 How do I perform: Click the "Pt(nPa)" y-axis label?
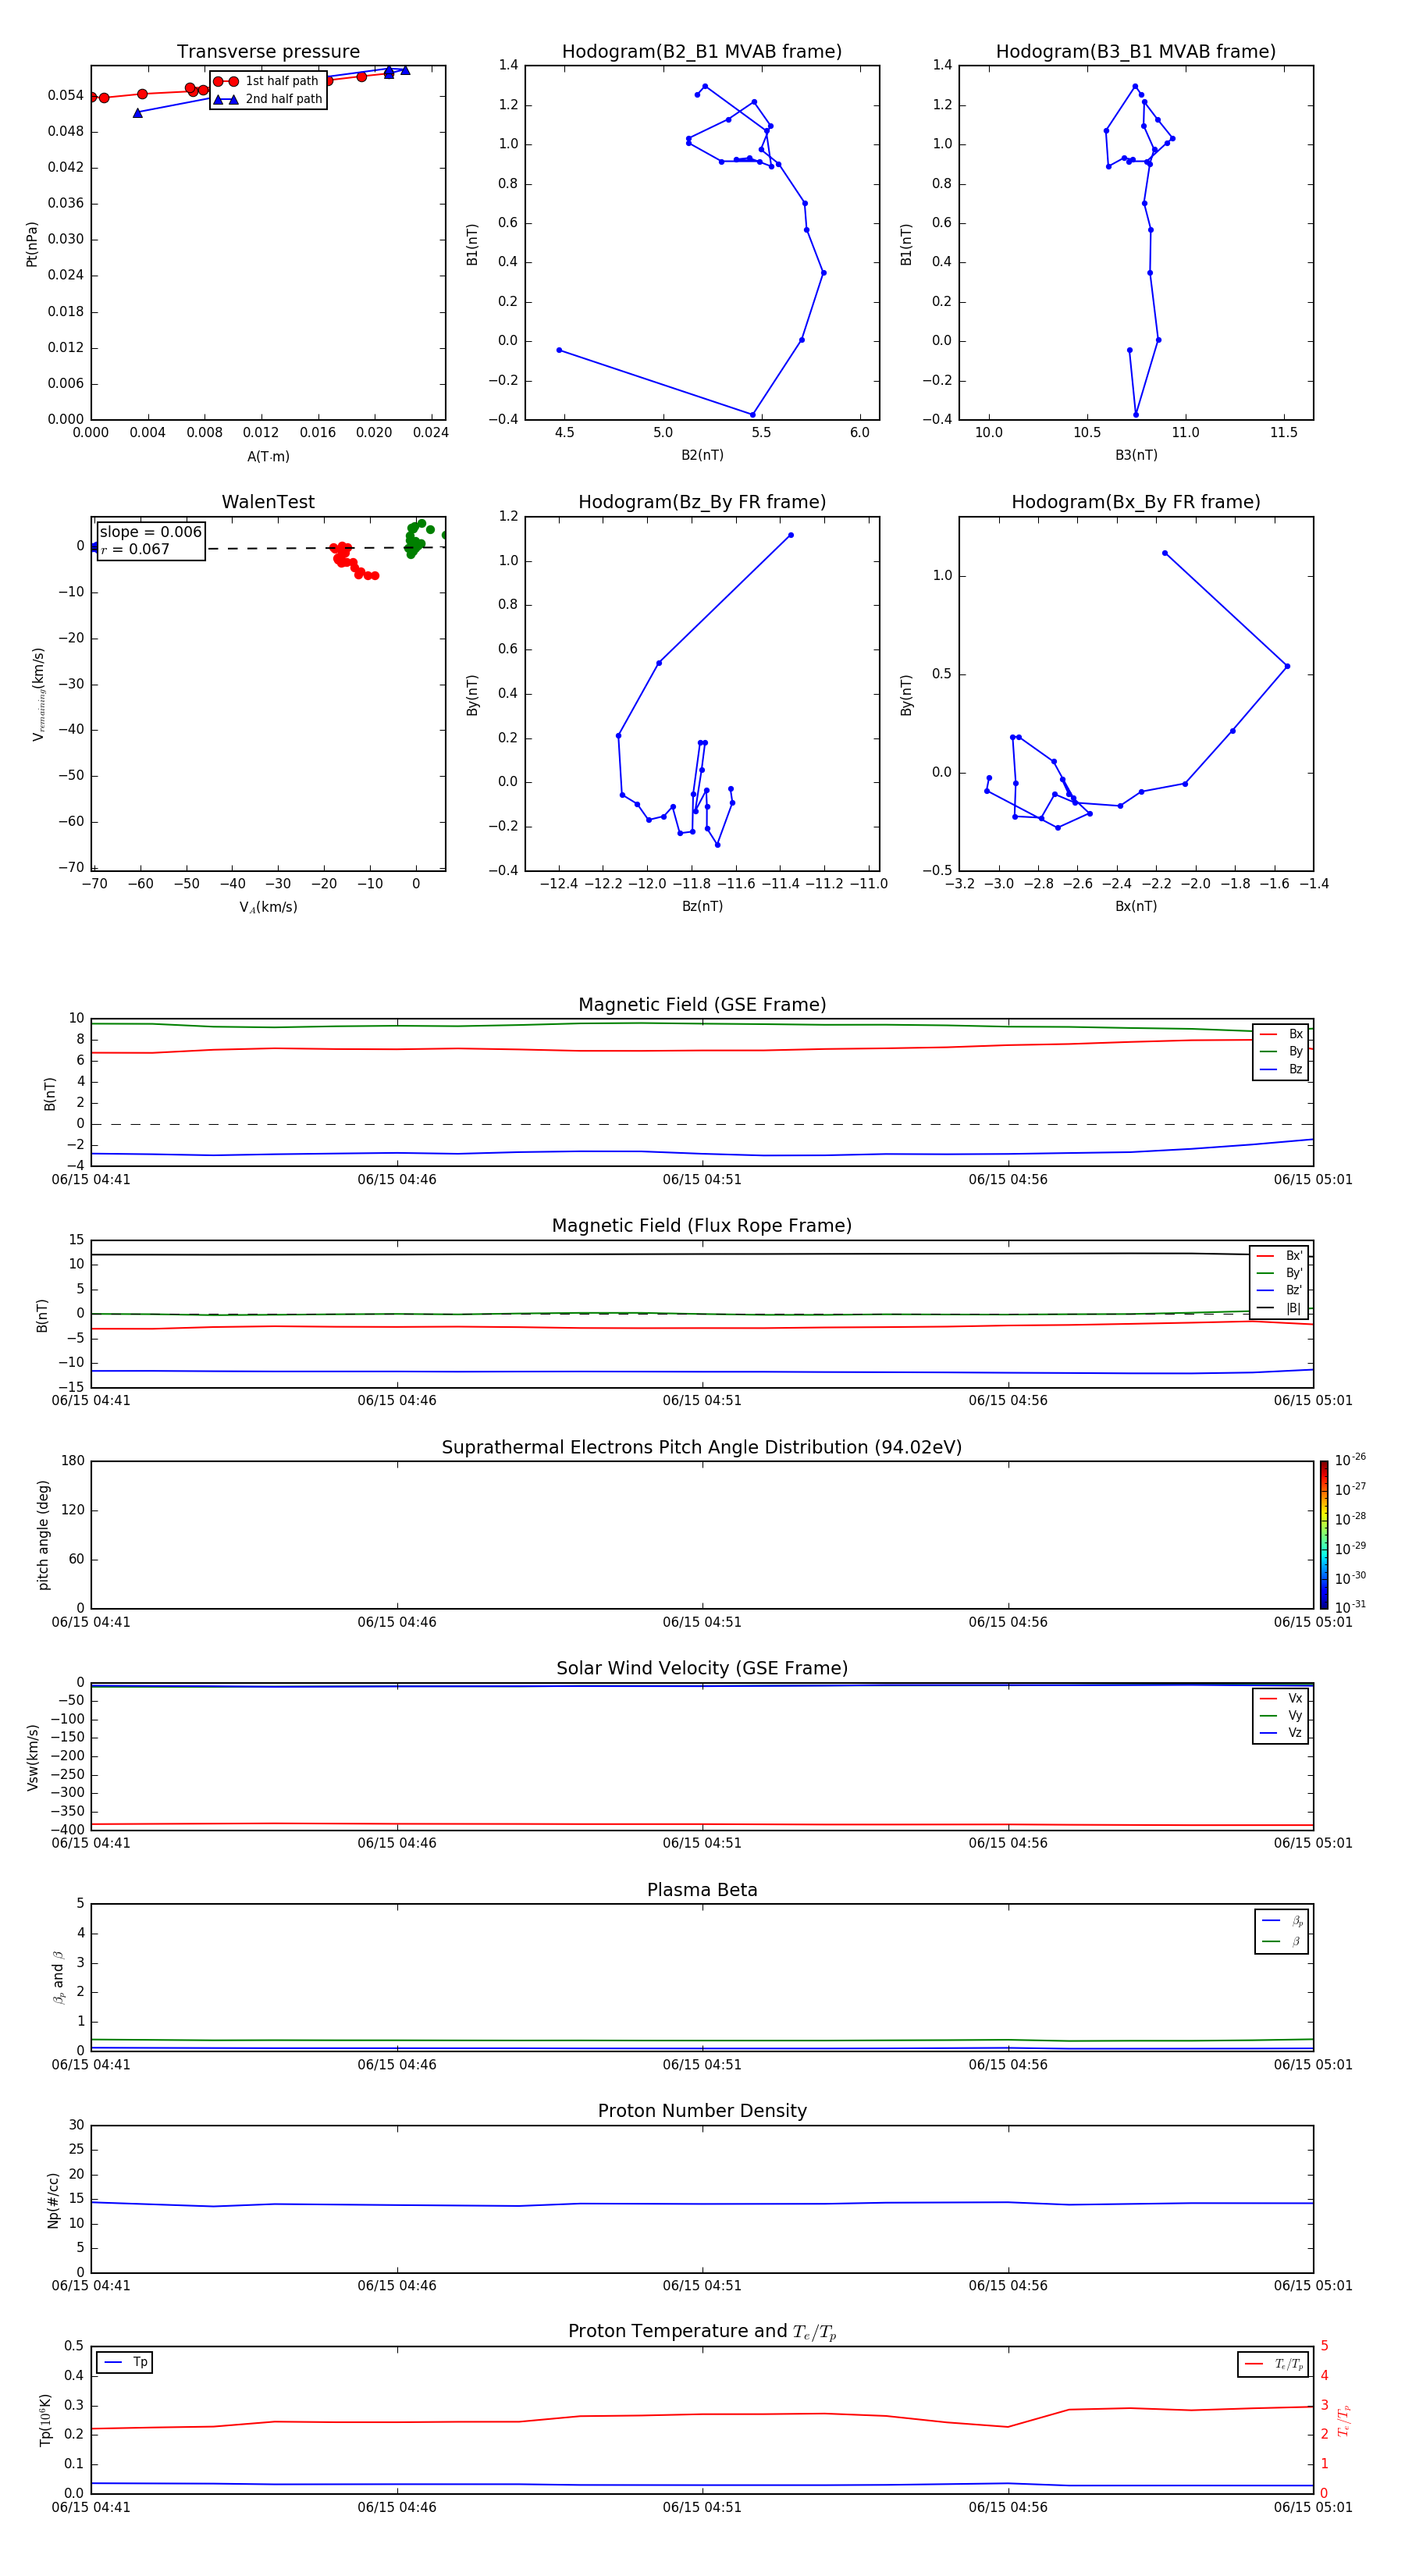(x=32, y=243)
